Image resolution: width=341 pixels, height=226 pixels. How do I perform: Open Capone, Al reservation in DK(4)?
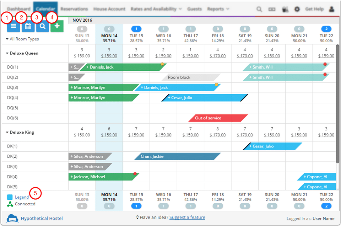click(x=316, y=177)
